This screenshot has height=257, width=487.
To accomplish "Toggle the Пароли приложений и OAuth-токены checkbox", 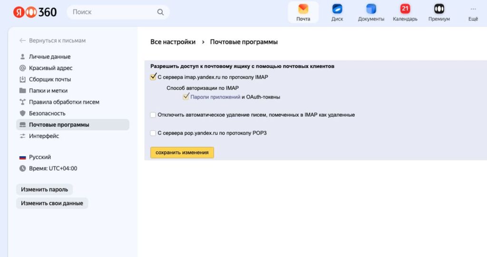I will pos(186,97).
